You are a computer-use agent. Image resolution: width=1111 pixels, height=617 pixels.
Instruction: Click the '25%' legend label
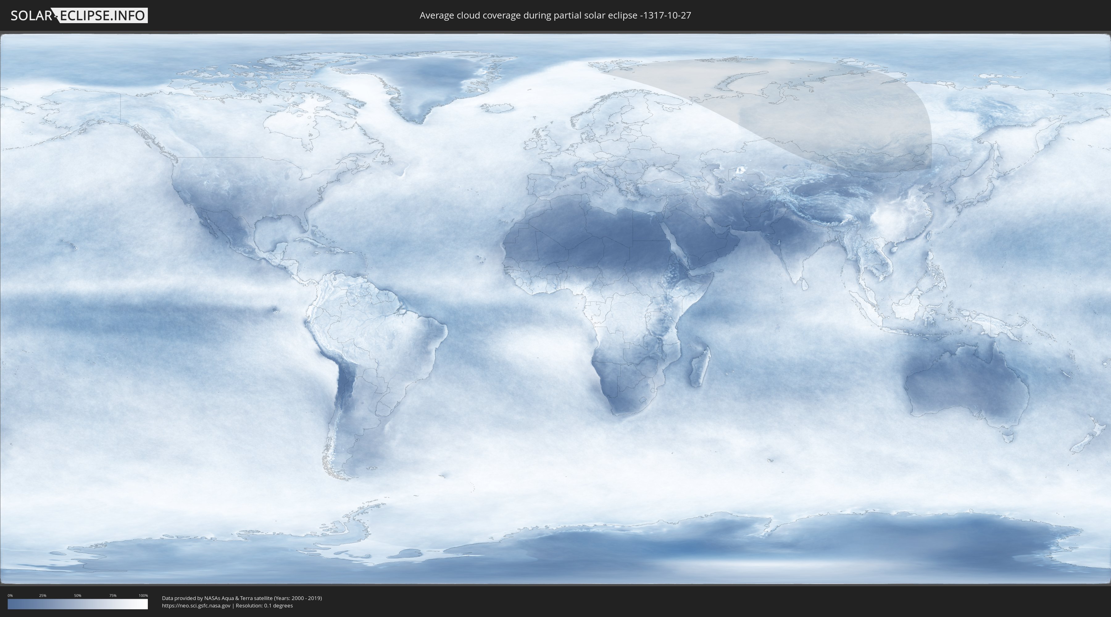click(x=43, y=595)
